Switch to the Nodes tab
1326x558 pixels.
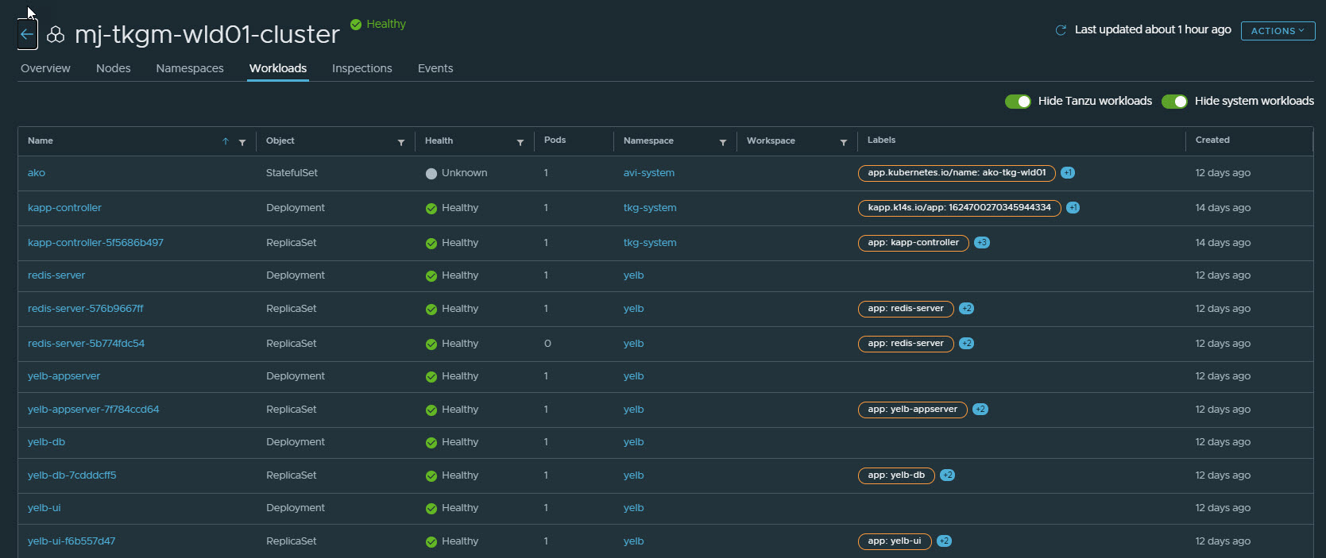[113, 68]
